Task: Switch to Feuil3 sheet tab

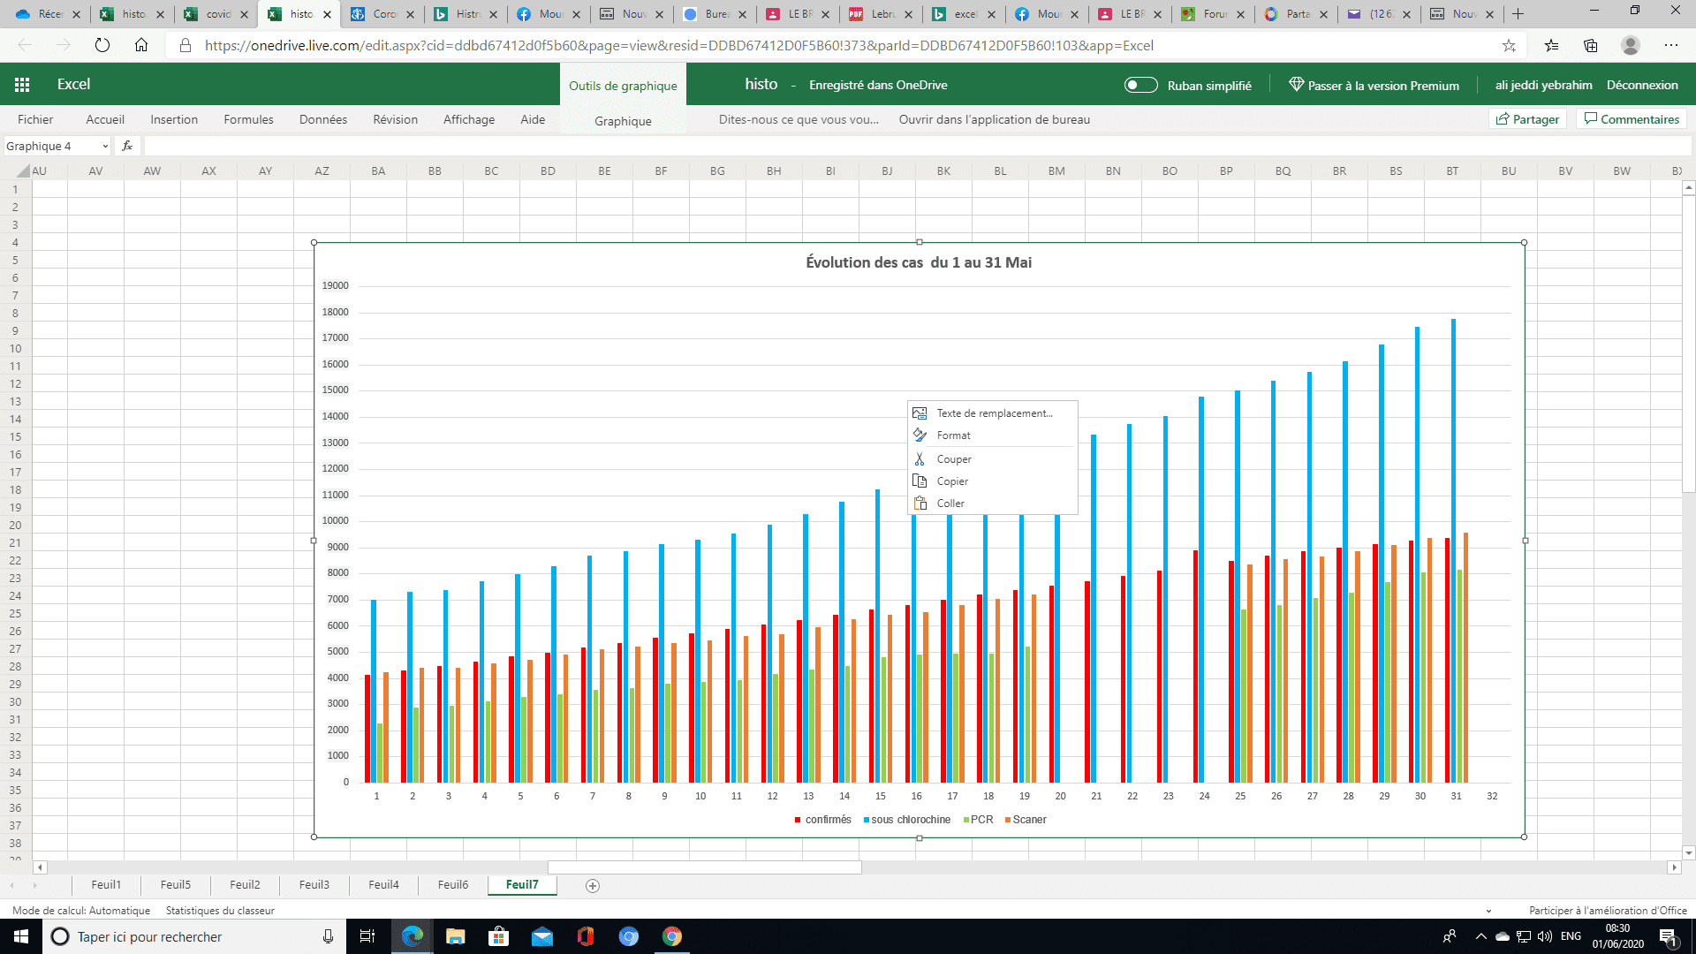Action: (314, 885)
